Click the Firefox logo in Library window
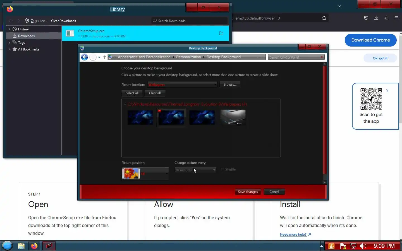Screen dimensions: 402x251 tap(10, 9)
